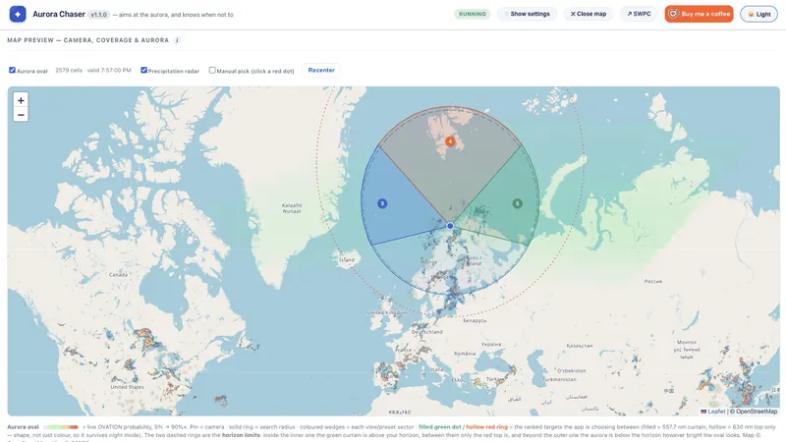Open Show settings

click(x=528, y=14)
